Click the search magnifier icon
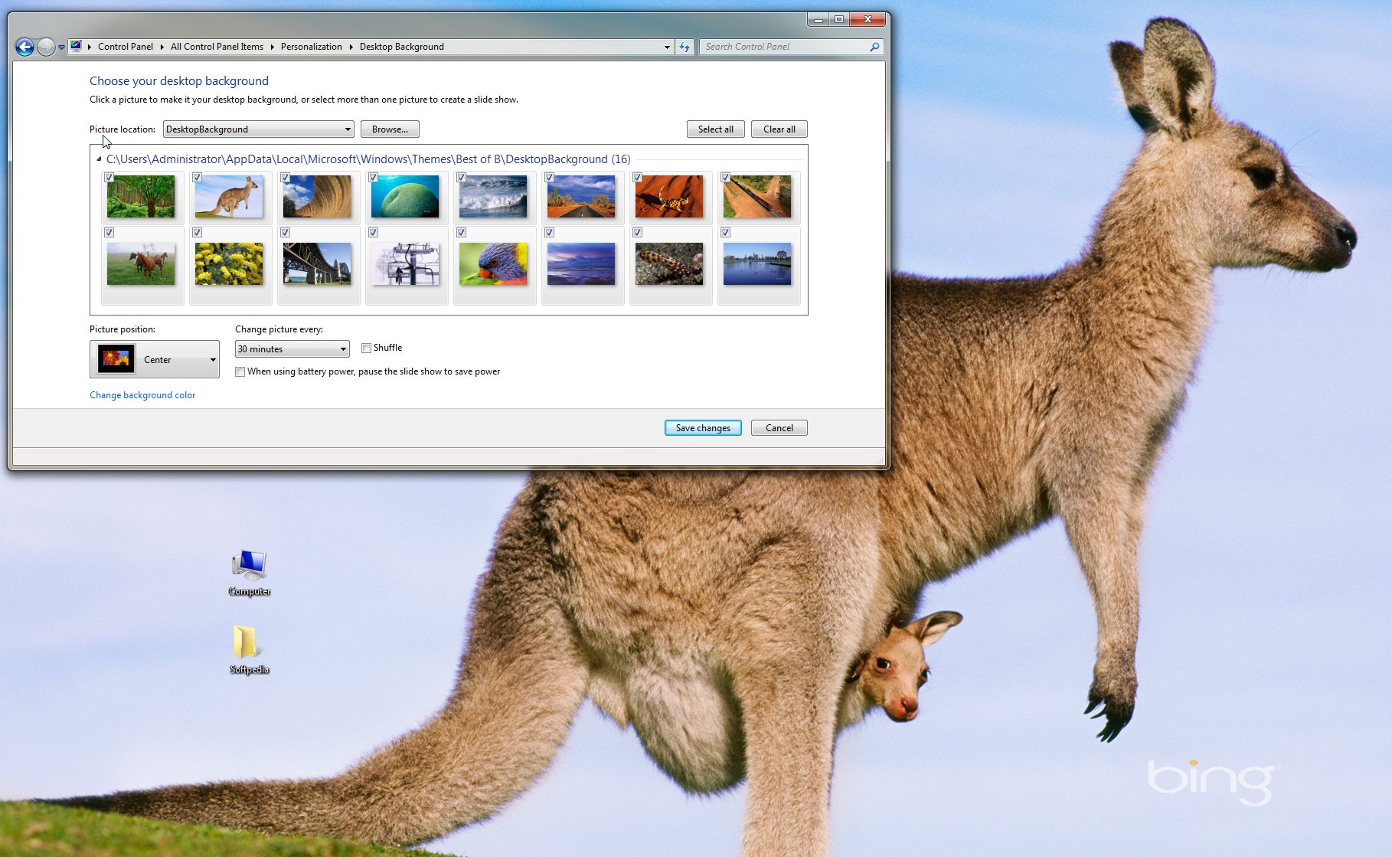This screenshot has height=857, width=1392. 874,47
